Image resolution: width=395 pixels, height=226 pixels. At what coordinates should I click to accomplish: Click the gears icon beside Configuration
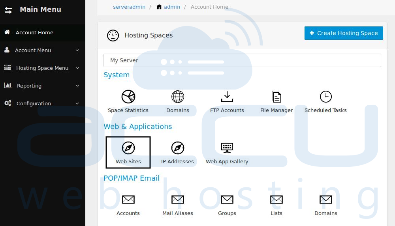[x=8, y=103]
